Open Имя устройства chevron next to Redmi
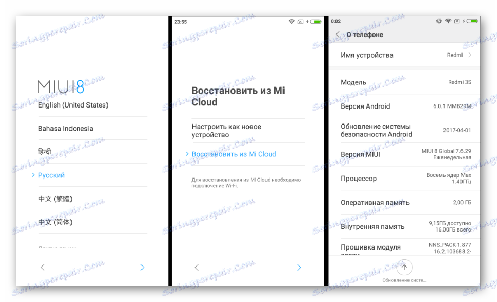This screenshot has height=302, width=497. click(x=470, y=55)
